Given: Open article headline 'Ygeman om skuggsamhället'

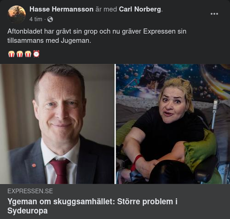Looking at the screenshot, I should [x=92, y=206].
